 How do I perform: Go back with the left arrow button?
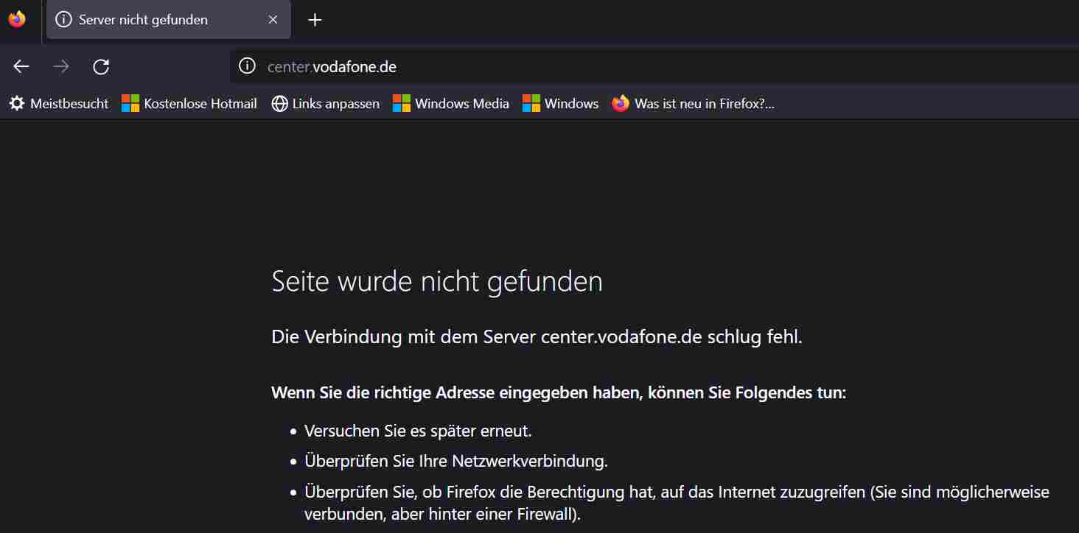[21, 67]
